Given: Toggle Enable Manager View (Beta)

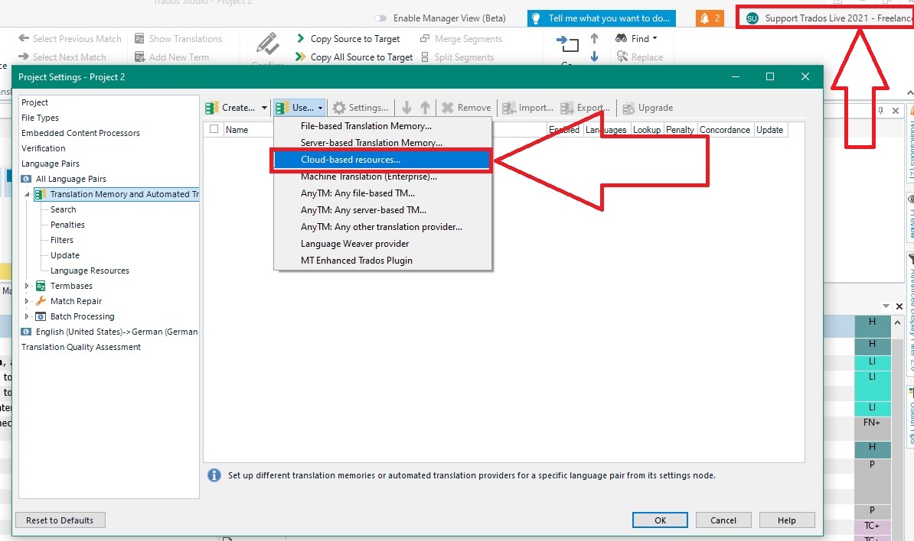Looking at the screenshot, I should [380, 18].
